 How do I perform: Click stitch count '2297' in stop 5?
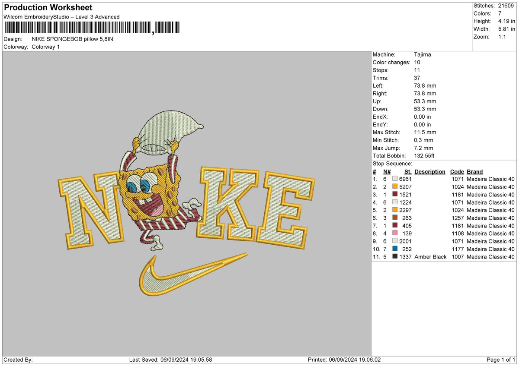(406, 210)
